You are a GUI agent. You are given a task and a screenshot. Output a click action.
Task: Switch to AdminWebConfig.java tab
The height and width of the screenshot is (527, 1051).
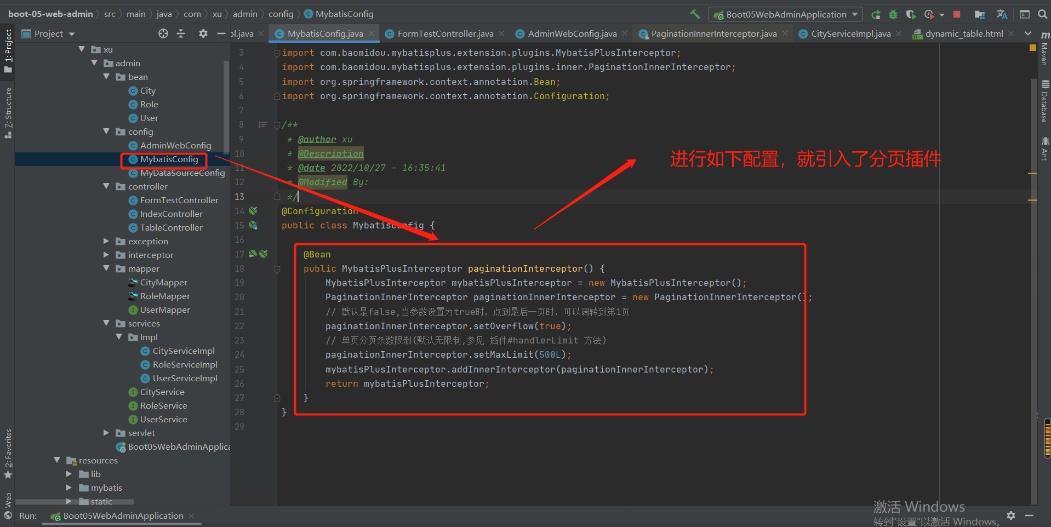click(572, 34)
